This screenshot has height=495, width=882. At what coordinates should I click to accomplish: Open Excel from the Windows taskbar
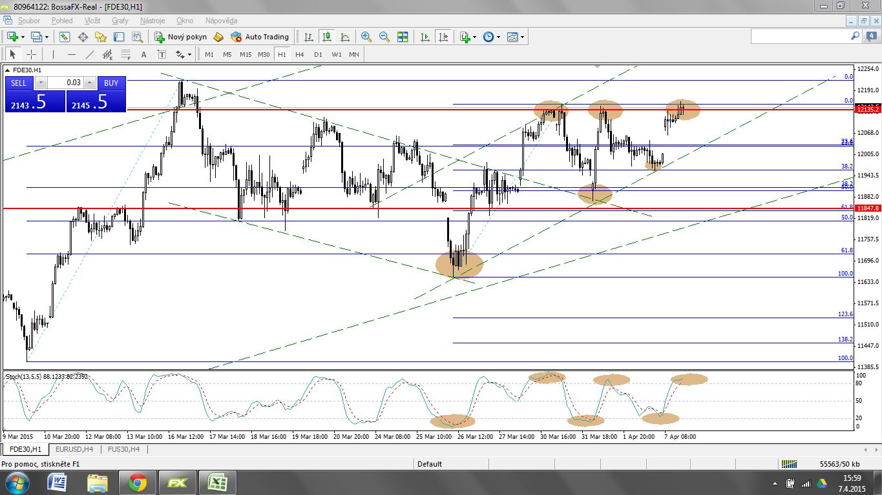pyautogui.click(x=217, y=482)
